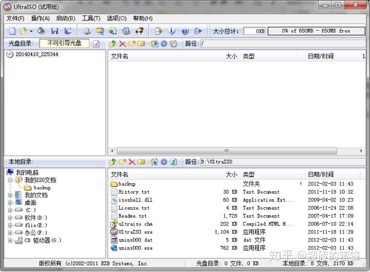Select UltraISO.exe in local file list

click(136, 232)
